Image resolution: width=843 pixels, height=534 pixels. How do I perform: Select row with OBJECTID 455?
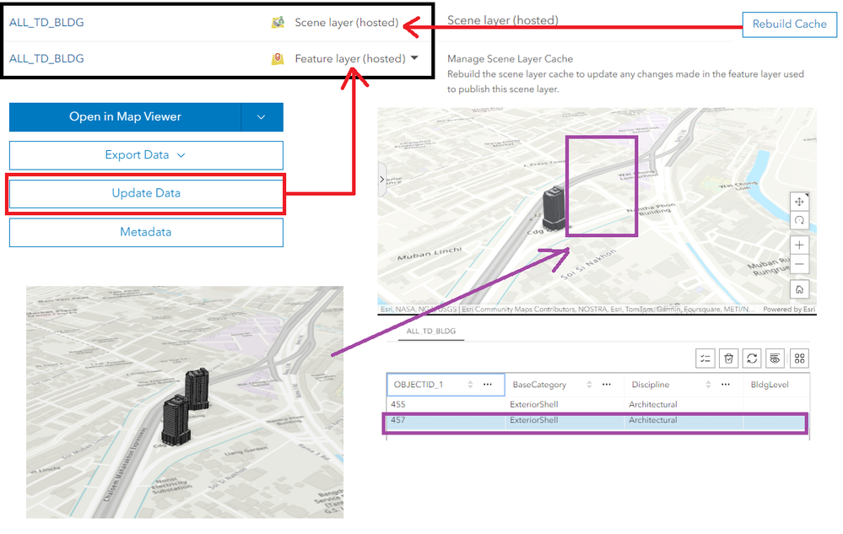click(597, 405)
